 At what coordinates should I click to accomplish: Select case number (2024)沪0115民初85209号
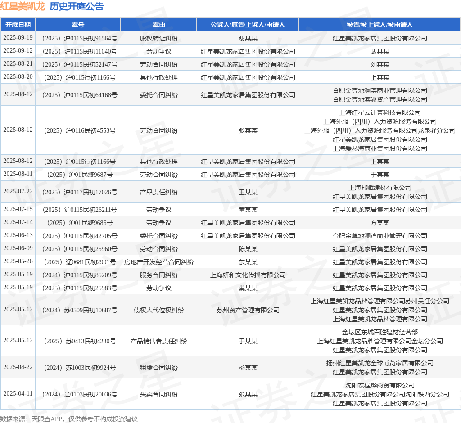click(78, 275)
